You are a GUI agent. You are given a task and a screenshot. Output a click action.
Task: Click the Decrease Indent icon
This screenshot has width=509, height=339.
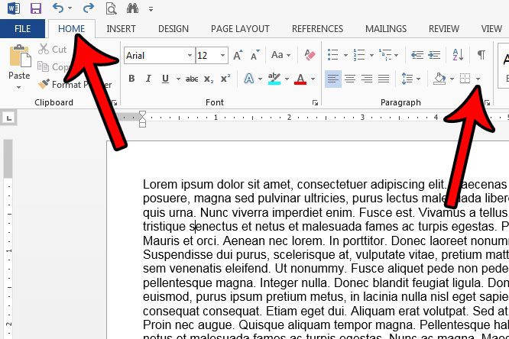[x=417, y=55]
